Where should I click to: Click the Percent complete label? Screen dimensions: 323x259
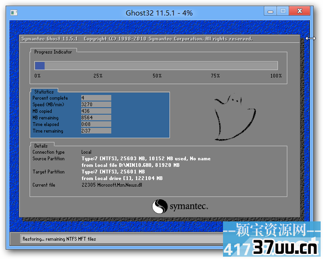click(x=50, y=98)
